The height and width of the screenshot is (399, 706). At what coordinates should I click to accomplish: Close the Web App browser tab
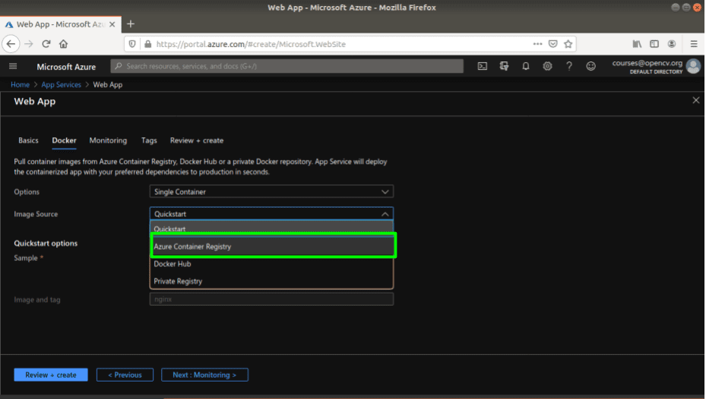112,24
